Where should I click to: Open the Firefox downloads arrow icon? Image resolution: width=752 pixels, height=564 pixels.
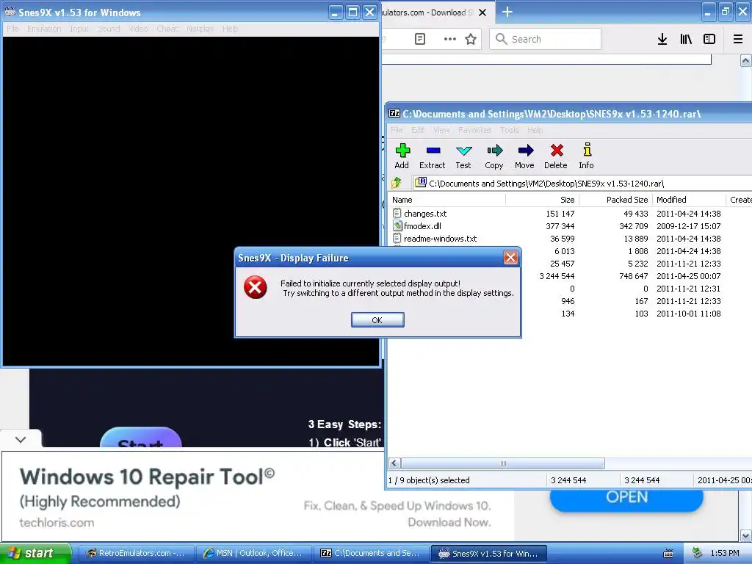click(x=662, y=39)
